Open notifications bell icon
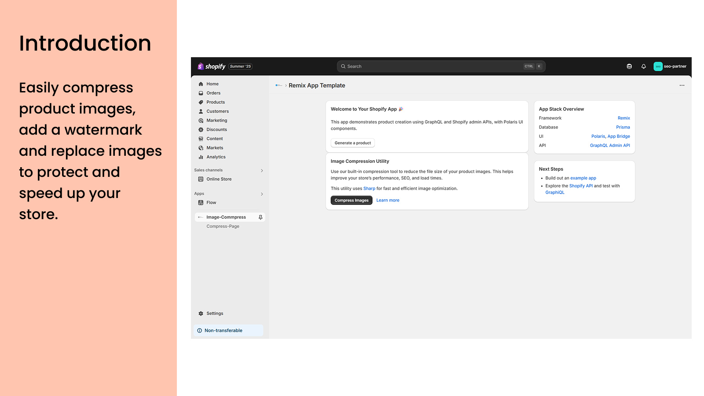This screenshot has width=704, height=396. [644, 66]
